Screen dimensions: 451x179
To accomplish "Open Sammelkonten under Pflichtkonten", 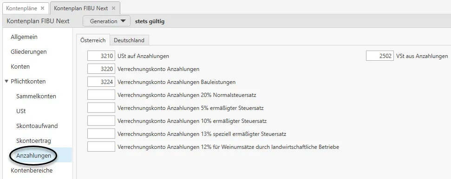I will 36,96.
